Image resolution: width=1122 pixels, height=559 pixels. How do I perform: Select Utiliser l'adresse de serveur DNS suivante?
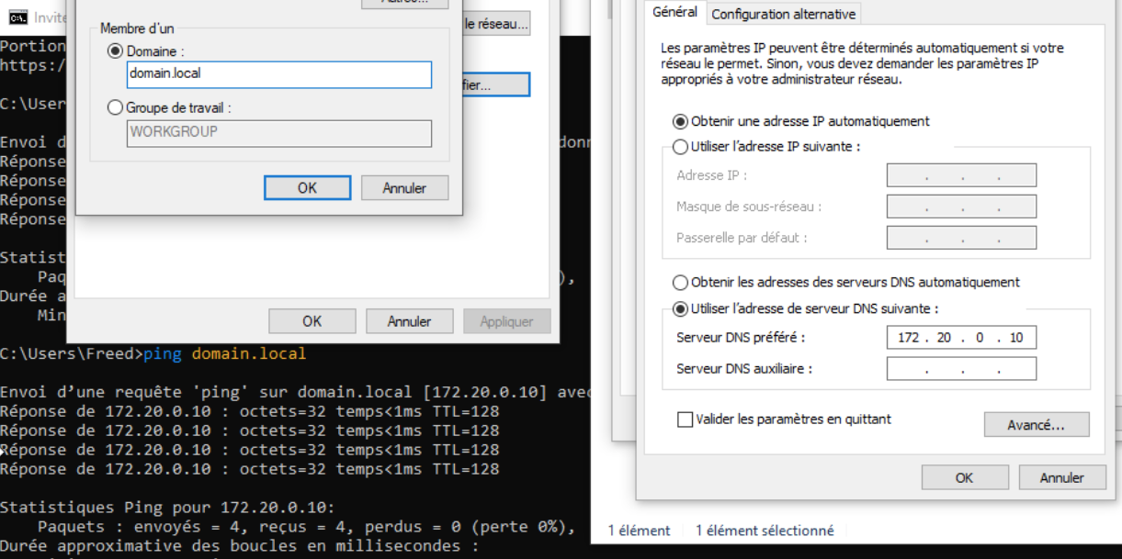click(681, 309)
